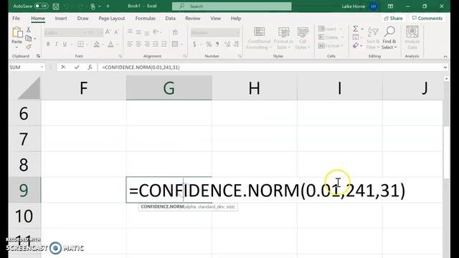Click the Font Color letter A icon
The width and height of the screenshot is (459, 258).
[x=110, y=44]
